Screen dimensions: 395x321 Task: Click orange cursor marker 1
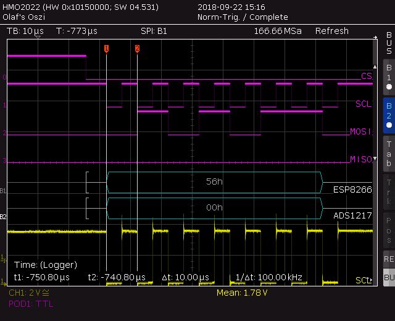[x=106, y=49]
